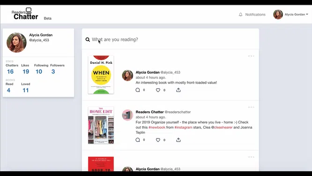Open the Followers count 3
Screen dimensions: 312x176
(53, 71)
